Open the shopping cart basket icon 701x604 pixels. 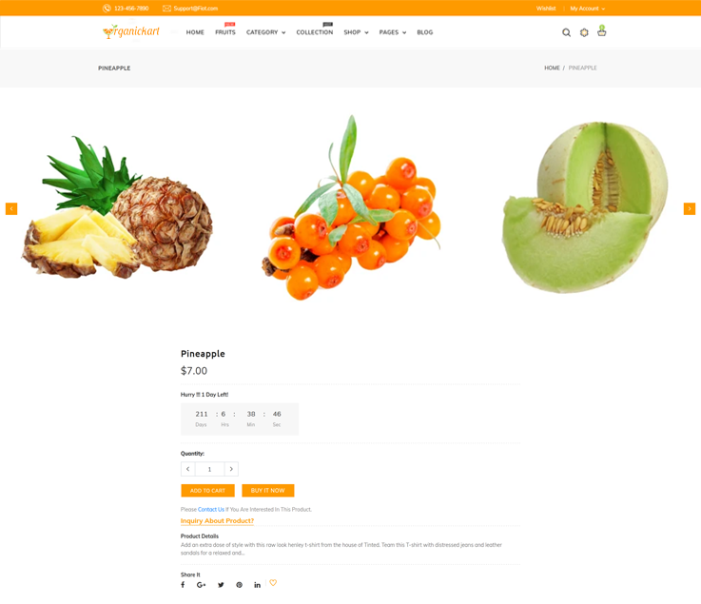[x=602, y=30]
